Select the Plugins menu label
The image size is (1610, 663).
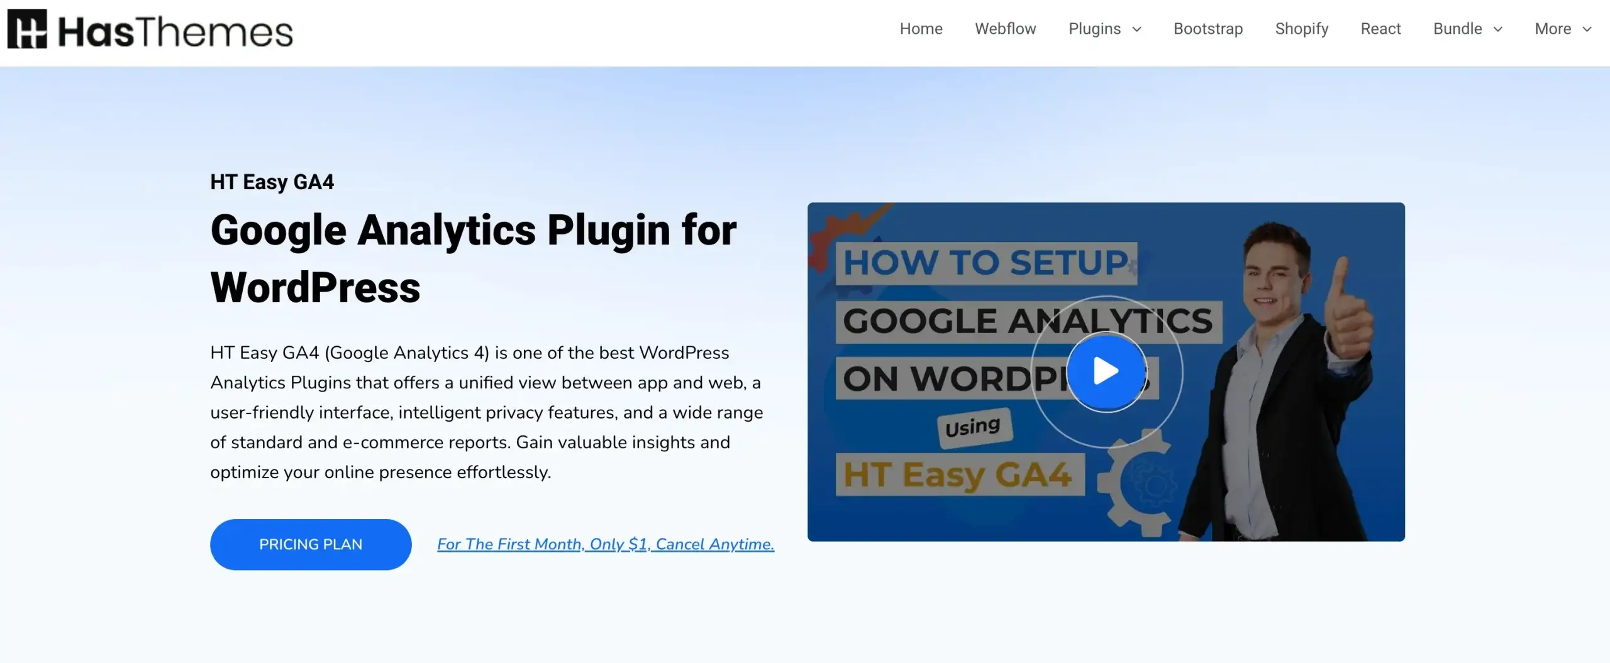click(x=1094, y=29)
